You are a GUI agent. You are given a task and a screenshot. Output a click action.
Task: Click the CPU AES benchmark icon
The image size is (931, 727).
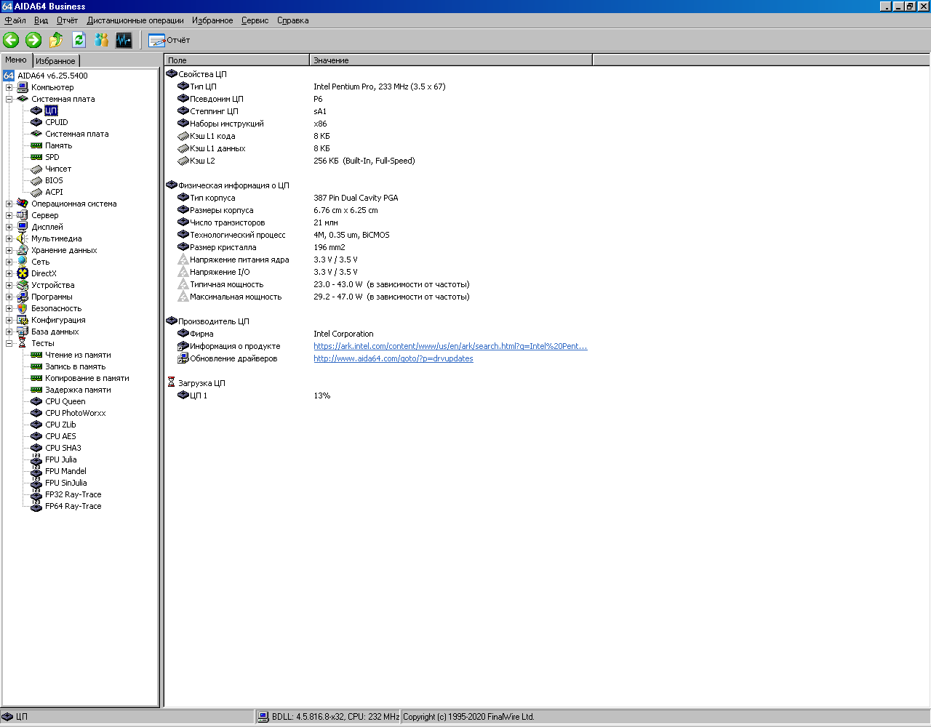[36, 436]
